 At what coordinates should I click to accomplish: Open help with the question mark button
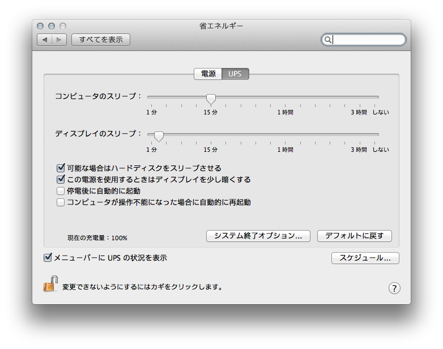394,288
